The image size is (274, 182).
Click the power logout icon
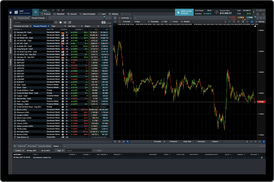pyautogui.click(x=263, y=13)
